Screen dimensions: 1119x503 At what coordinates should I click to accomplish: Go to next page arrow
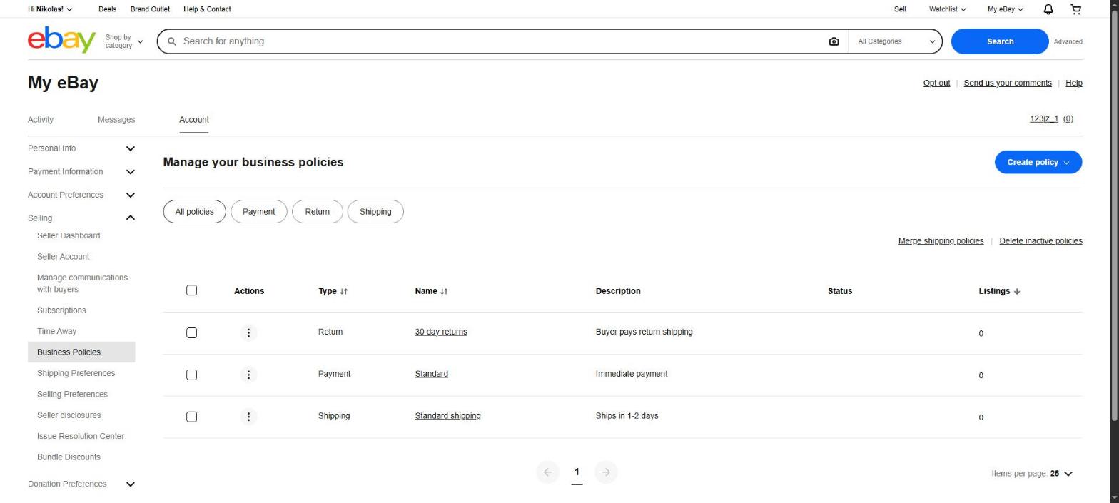[606, 472]
